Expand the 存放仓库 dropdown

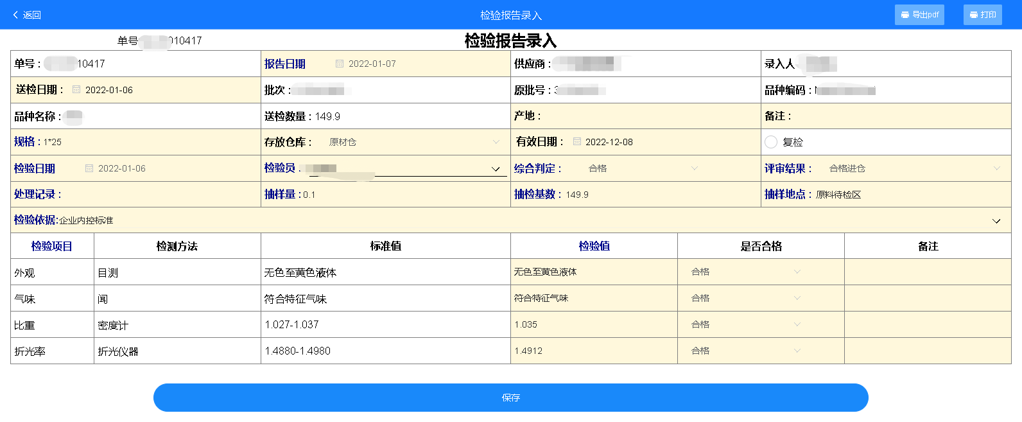pyautogui.click(x=496, y=142)
